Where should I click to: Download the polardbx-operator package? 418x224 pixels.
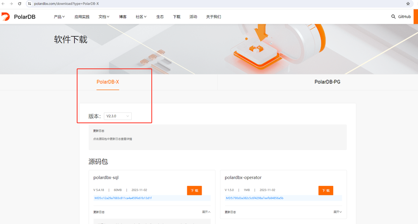click(x=326, y=190)
